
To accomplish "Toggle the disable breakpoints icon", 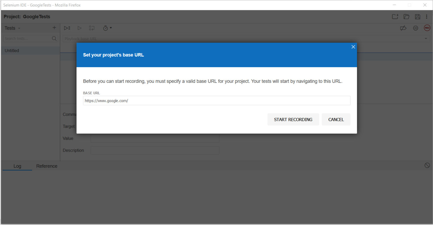I will [403, 28].
